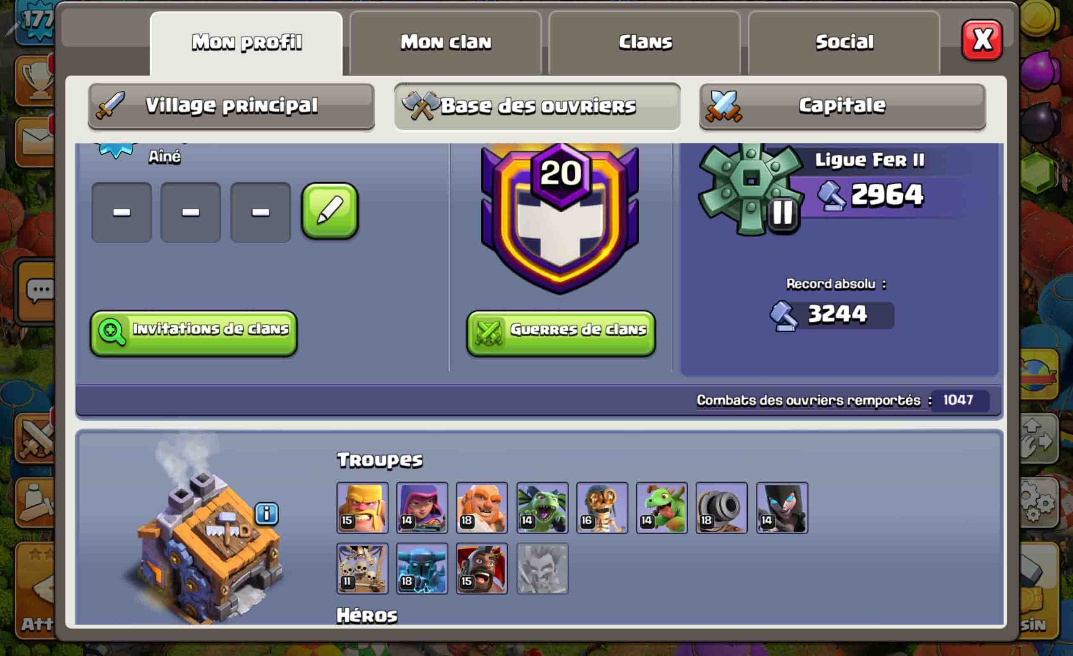Tap the Cannon Cart troop icon
This screenshot has width=1073, height=656.
722,508
